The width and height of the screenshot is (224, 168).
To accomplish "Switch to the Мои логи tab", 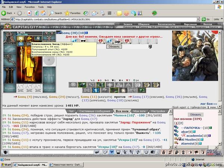I will click(139, 111).
